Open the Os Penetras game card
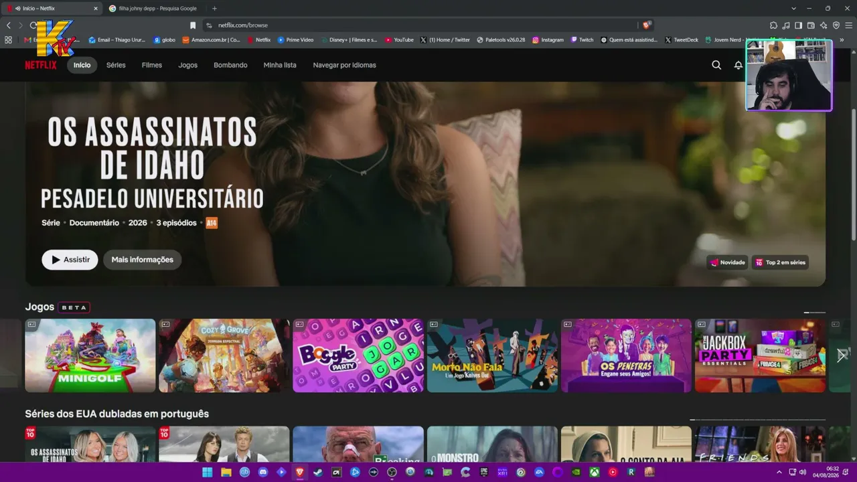Image resolution: width=857 pixels, height=482 pixels. pos(626,355)
